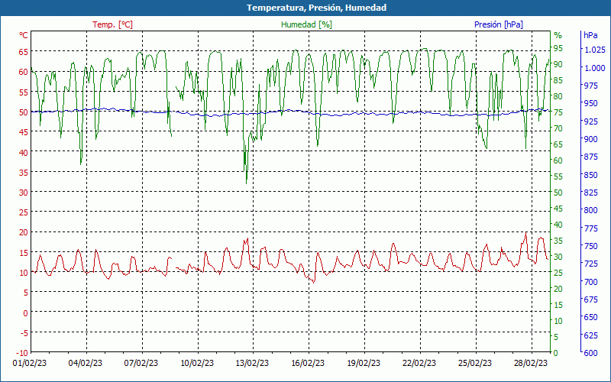
Task: Click the green '%' unit label
Action: [558, 35]
